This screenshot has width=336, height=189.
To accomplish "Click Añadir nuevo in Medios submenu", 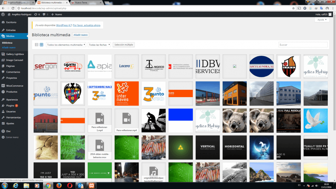I will pyautogui.click(x=9, y=48).
